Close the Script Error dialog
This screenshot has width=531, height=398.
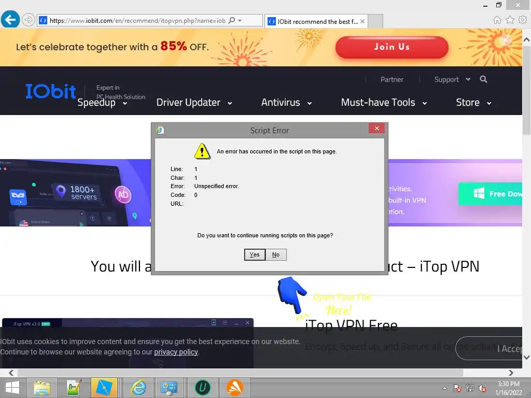pos(376,129)
